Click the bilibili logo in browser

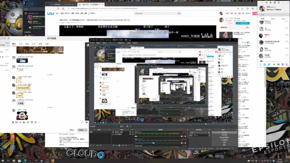pos(50,13)
